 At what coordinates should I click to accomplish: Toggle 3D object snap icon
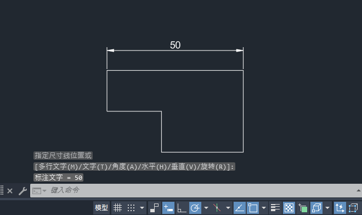click(x=316, y=208)
